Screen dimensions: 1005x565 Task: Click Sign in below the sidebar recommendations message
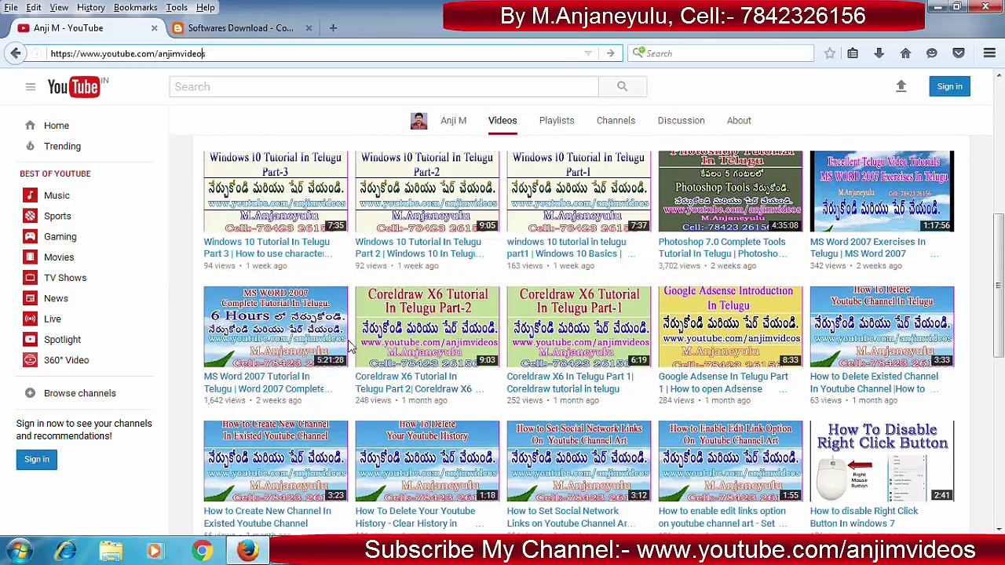point(36,459)
